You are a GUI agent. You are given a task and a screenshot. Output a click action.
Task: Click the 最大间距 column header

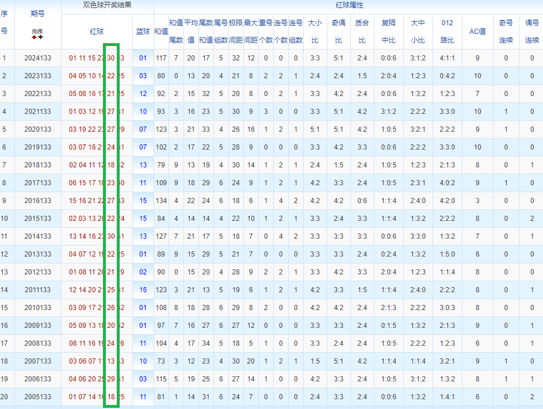point(251,32)
